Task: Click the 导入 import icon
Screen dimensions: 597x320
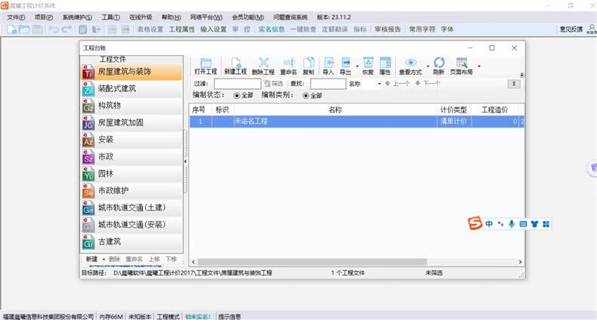Action: click(x=328, y=63)
